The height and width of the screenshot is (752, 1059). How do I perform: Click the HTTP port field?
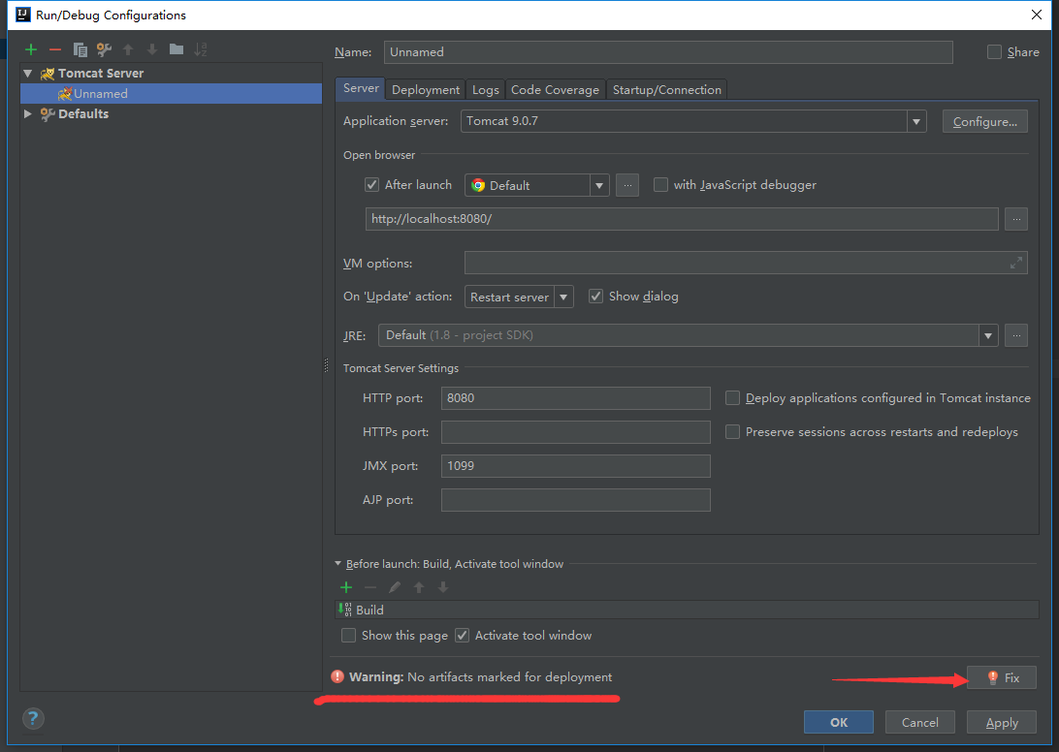pyautogui.click(x=576, y=398)
